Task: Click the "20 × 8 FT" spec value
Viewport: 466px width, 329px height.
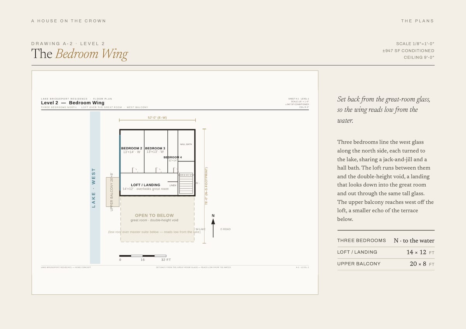Action: (x=422, y=264)
